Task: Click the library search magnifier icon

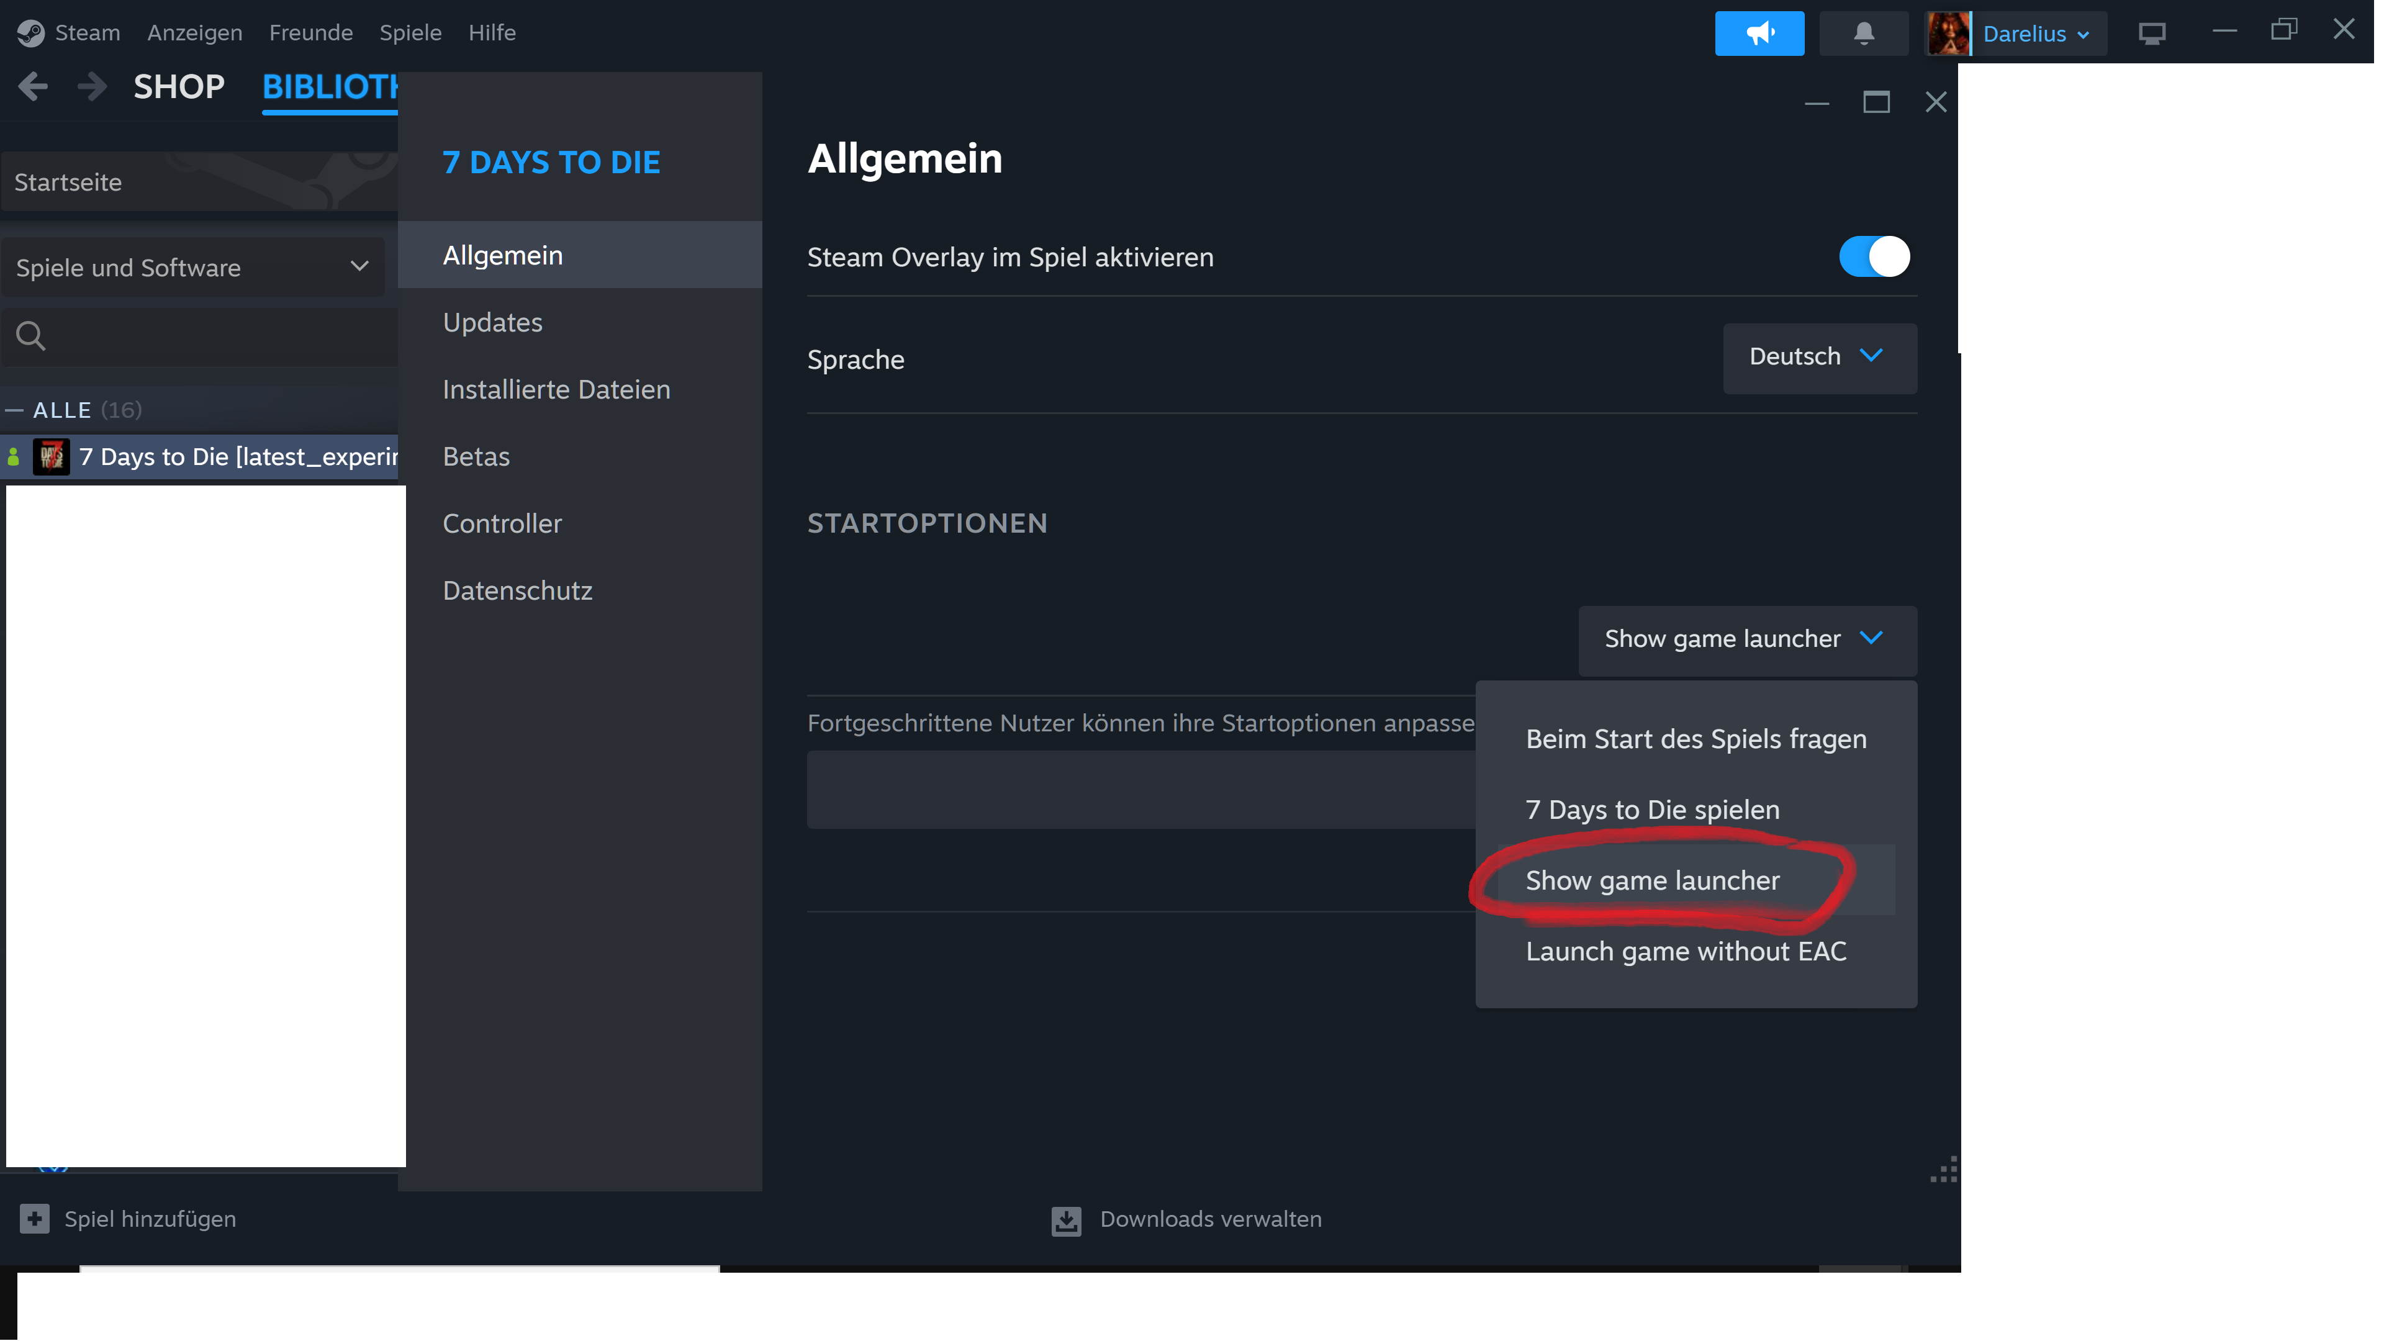Action: 30,336
